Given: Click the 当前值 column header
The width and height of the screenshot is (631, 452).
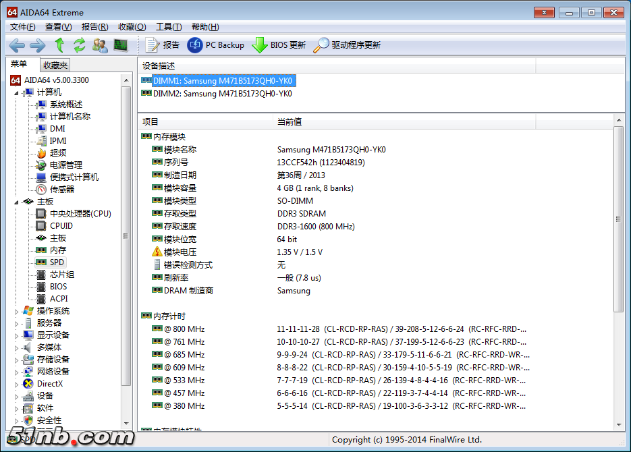Looking at the screenshot, I should click(x=289, y=122).
